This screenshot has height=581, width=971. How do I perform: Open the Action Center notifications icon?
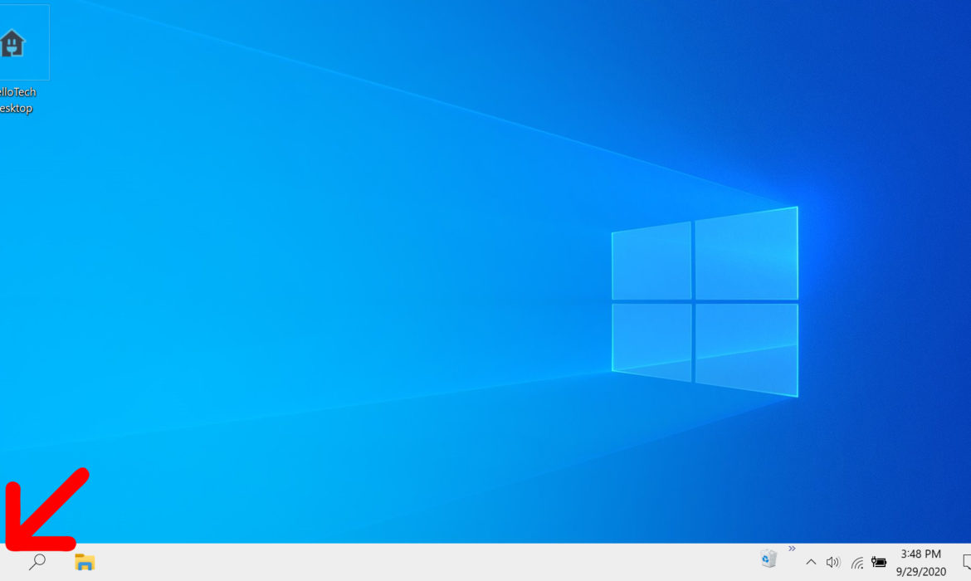[x=965, y=562]
